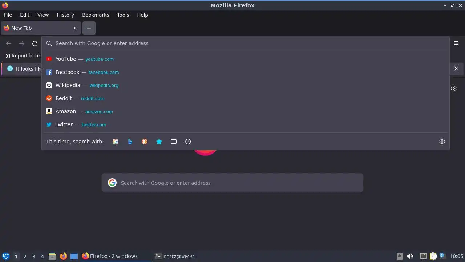Screen dimensions: 465x262
Task: Go forward one page
Action: pyautogui.click(x=22, y=44)
